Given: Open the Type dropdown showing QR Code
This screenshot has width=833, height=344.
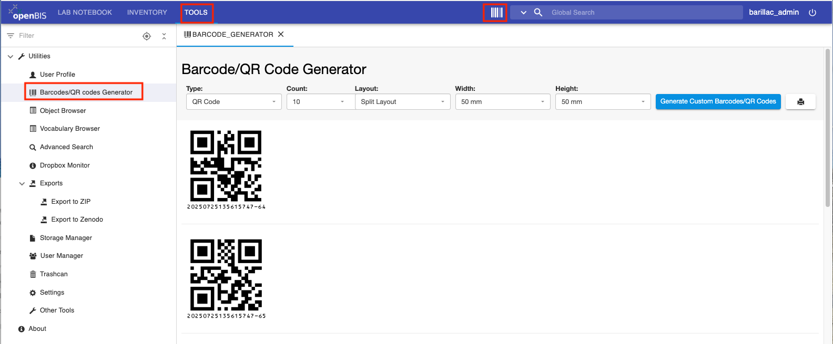Looking at the screenshot, I should point(234,102).
